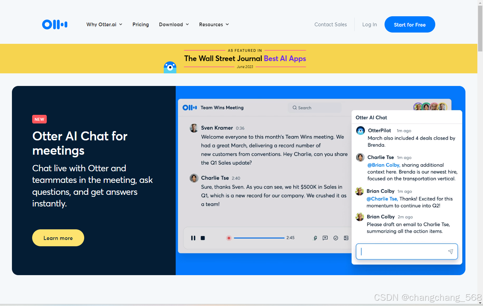483x306 pixels.
Task: Click Brian Colby's avatar on 2m ago message
Action: [360, 217]
